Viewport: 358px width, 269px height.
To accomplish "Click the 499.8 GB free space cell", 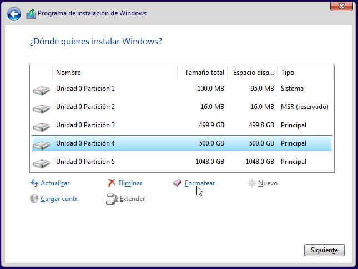I will (x=261, y=125).
